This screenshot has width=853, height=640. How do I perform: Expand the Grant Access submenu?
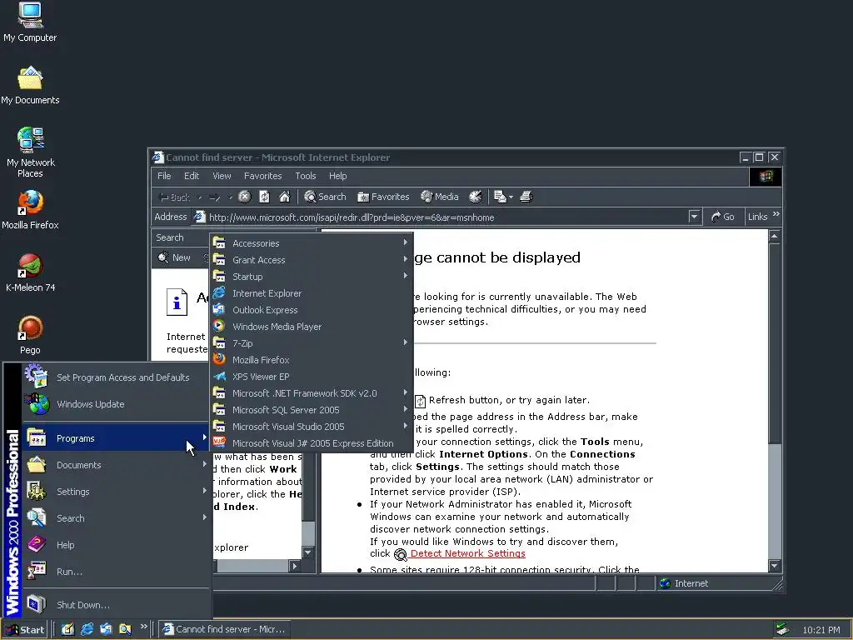tap(312, 260)
